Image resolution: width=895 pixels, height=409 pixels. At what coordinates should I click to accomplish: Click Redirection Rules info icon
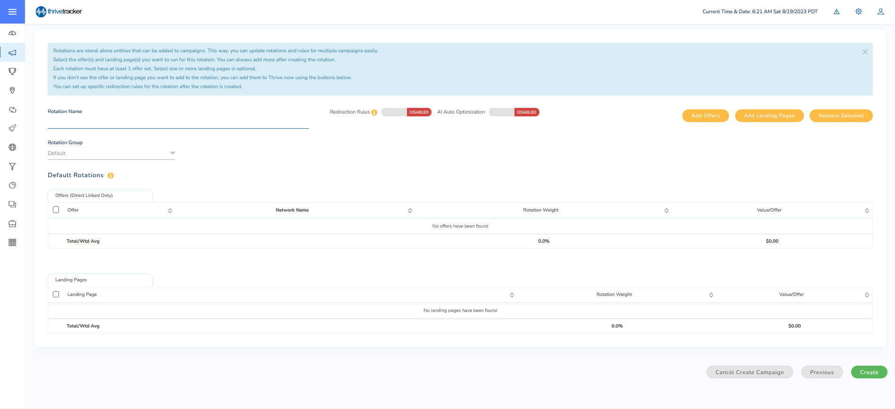(374, 112)
